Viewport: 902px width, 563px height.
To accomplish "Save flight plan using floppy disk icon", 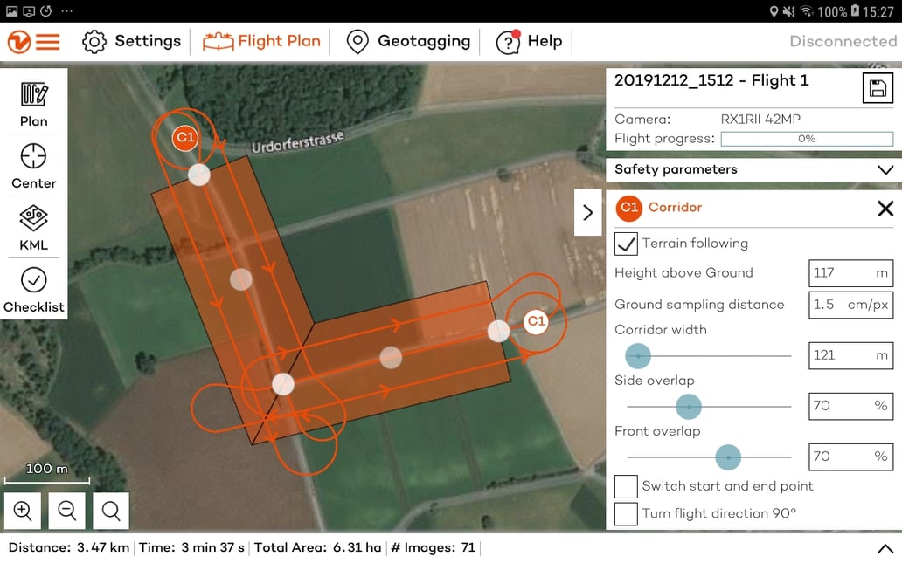I will [x=878, y=88].
